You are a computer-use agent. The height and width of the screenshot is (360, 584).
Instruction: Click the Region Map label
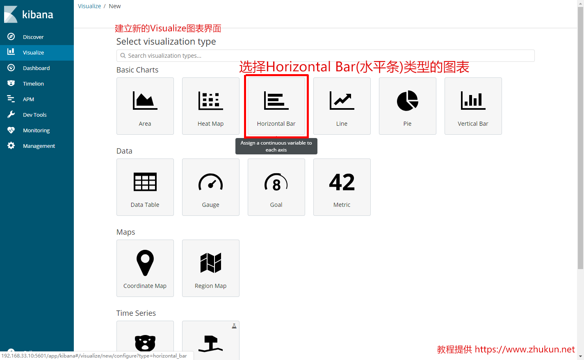(211, 286)
